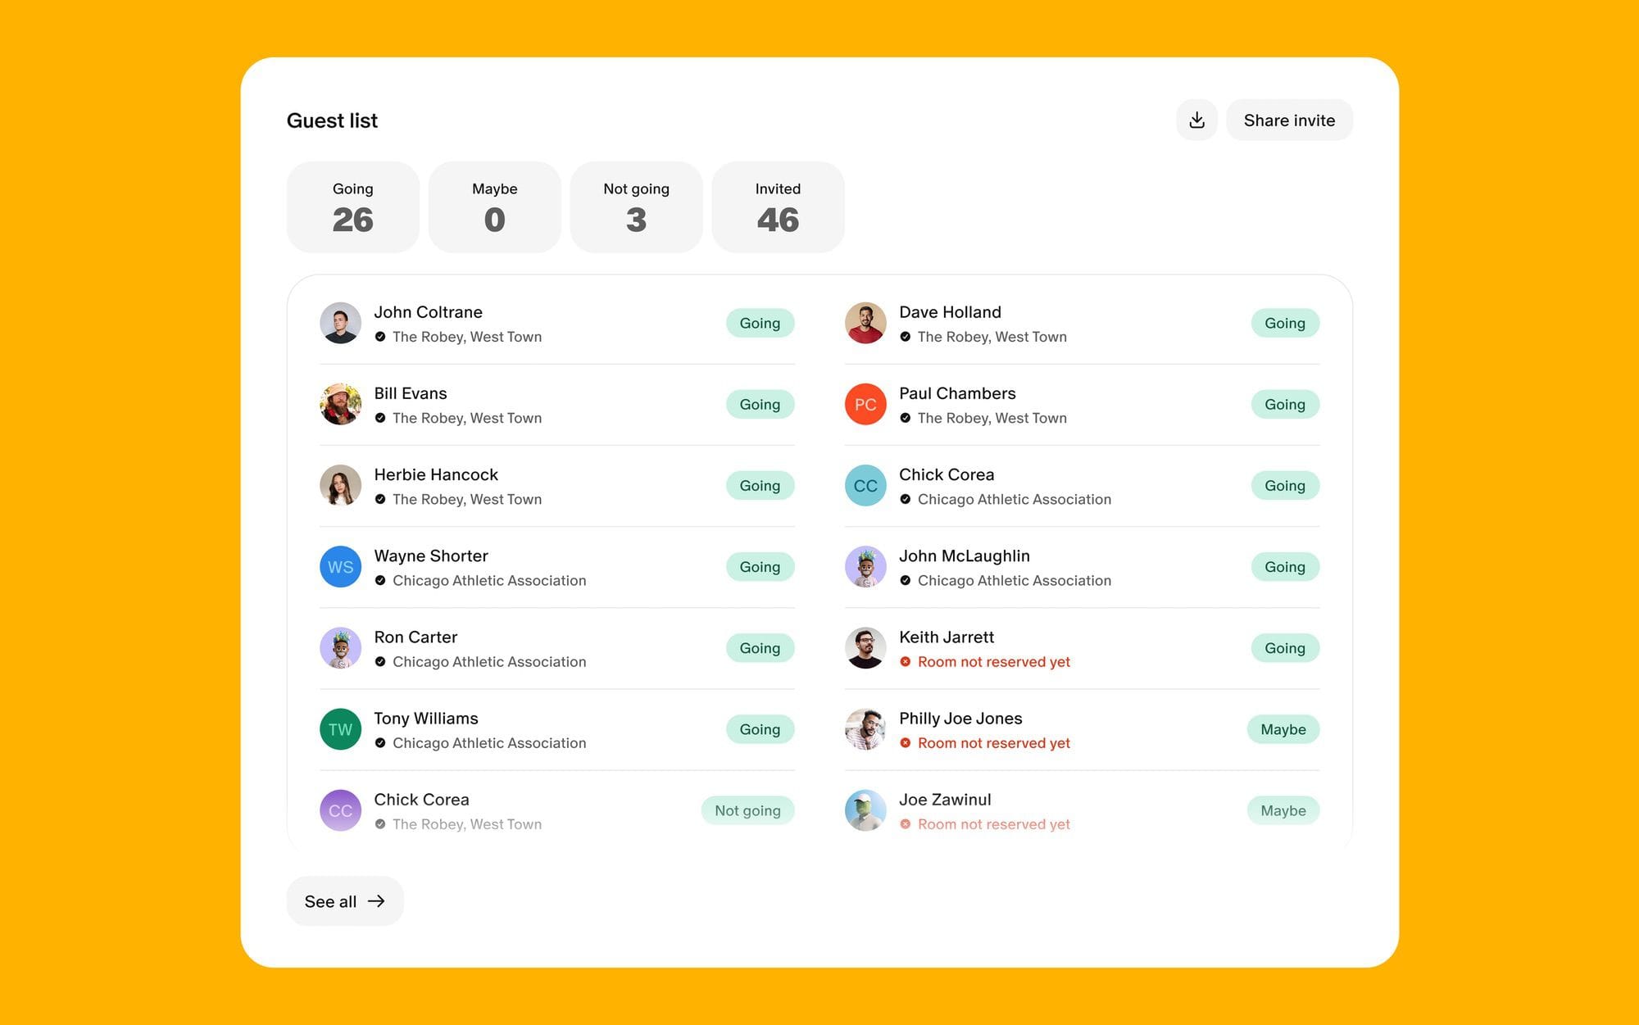Click the red not-reserved icon under Keith Jarrett
The height and width of the screenshot is (1025, 1639).
[x=905, y=661]
